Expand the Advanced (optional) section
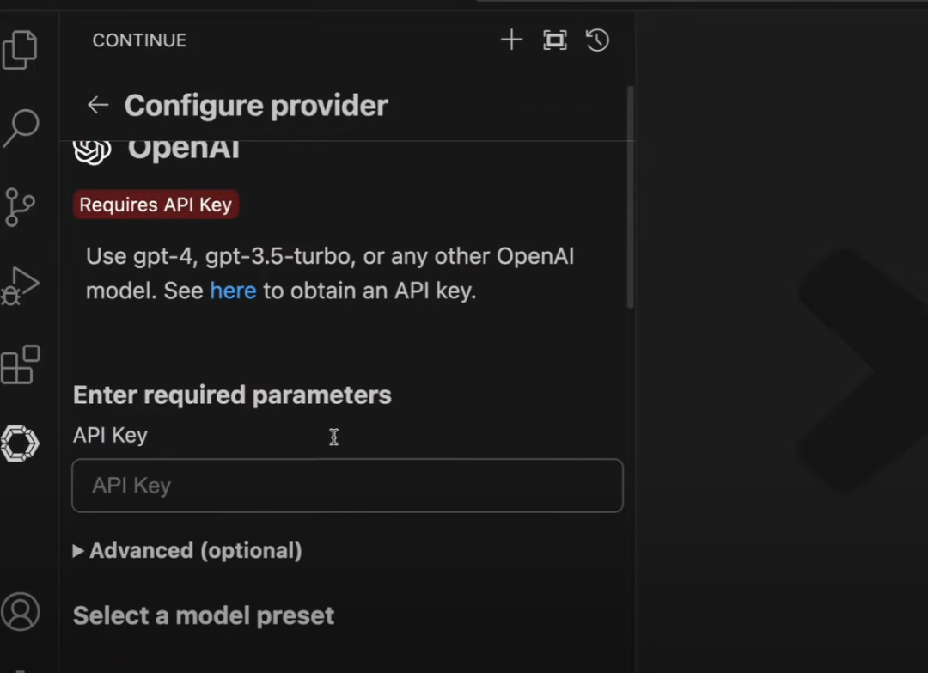 [x=186, y=550]
